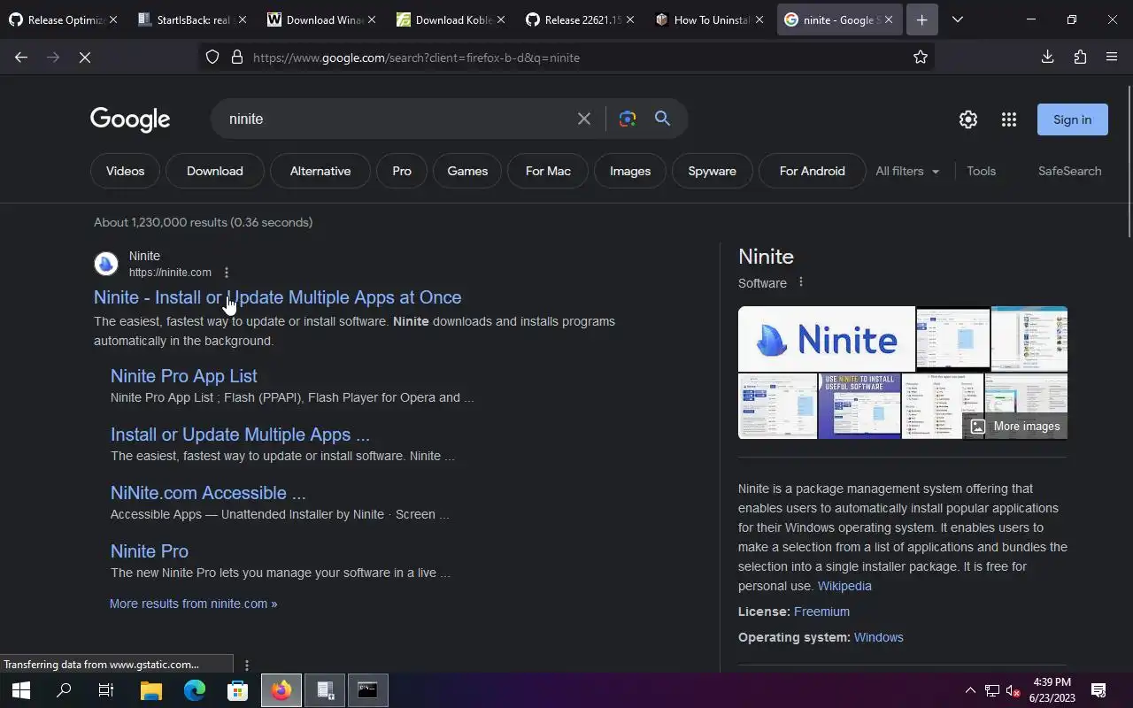Open the new tab button
The image size is (1133, 708).
[921, 19]
